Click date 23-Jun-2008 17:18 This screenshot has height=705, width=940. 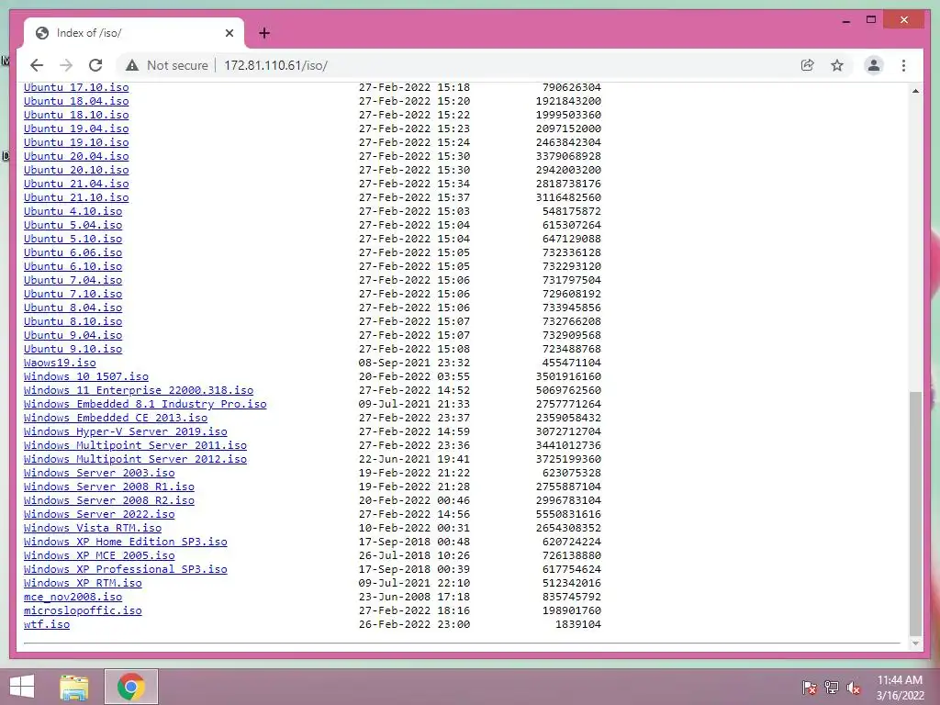coord(414,597)
